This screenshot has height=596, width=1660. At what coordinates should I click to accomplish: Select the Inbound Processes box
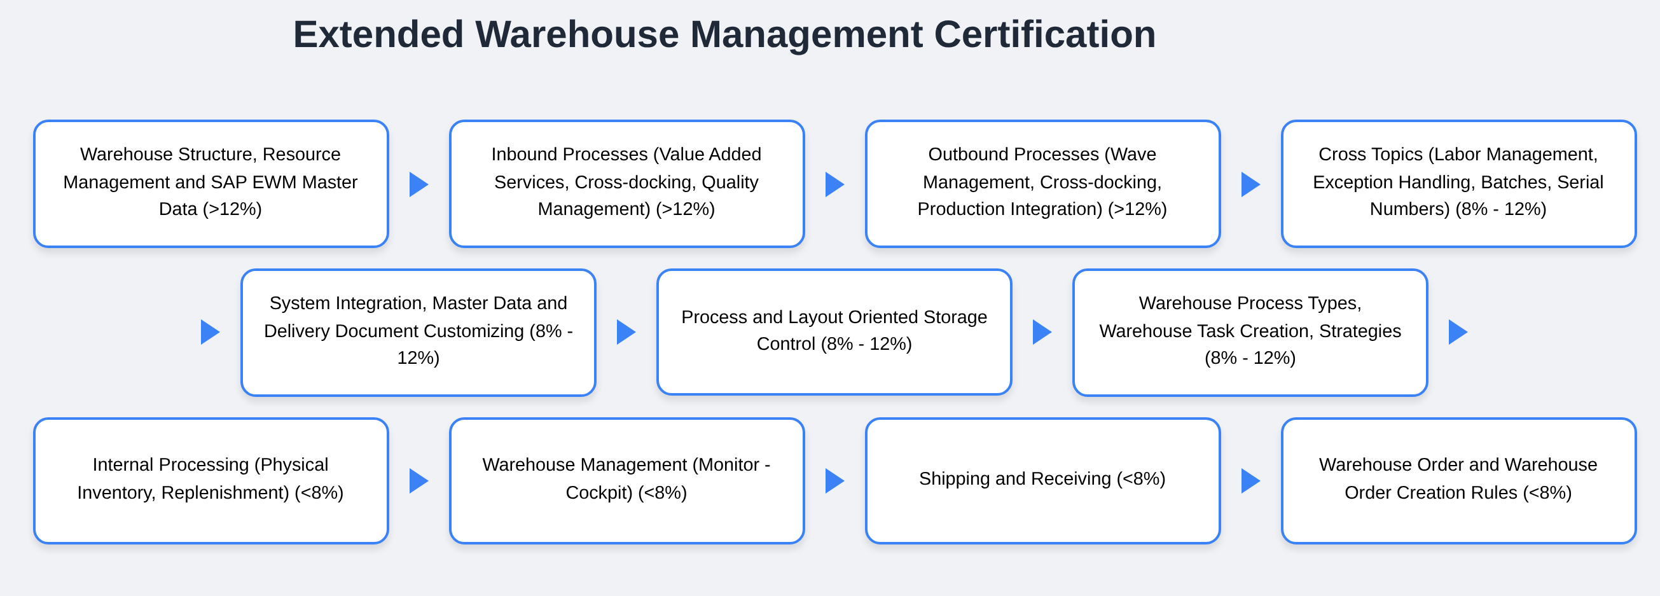626,183
